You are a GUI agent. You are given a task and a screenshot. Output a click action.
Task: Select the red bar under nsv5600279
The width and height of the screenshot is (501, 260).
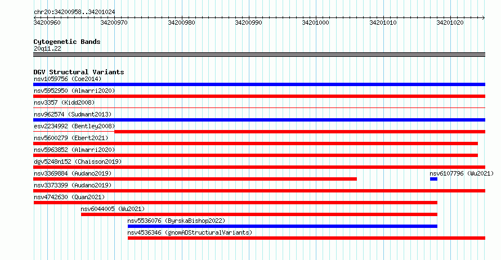[256, 144]
